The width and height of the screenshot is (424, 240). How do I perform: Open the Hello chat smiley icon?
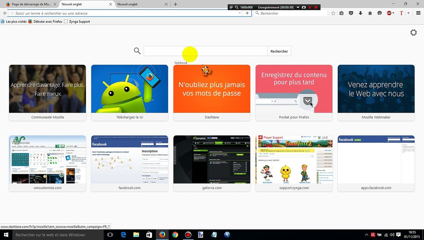[x=379, y=13]
